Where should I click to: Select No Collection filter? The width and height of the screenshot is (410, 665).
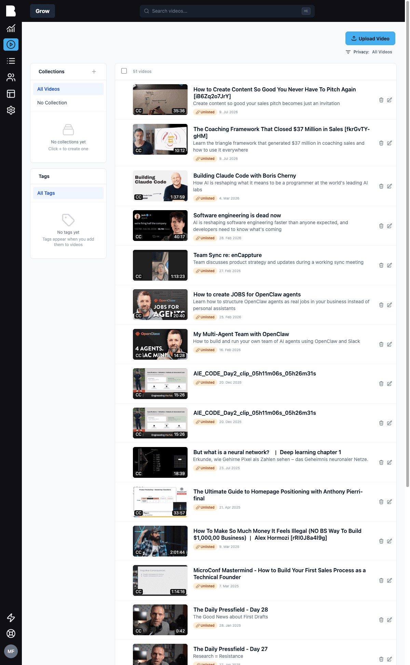68,103
